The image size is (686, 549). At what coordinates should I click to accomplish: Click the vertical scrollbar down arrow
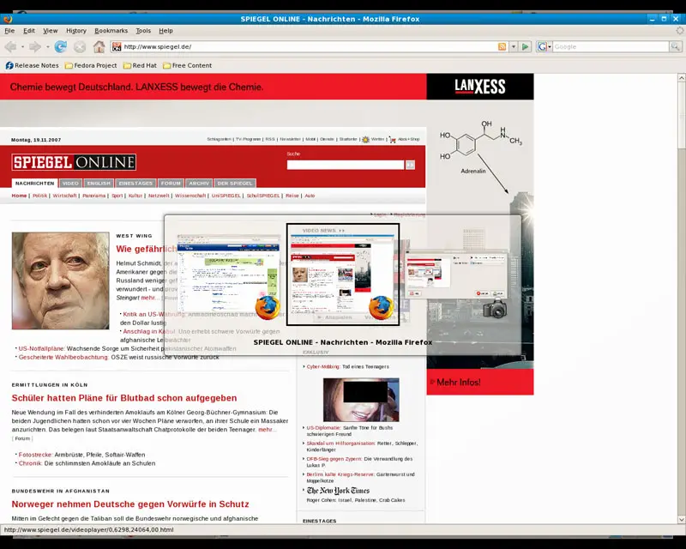682,519
